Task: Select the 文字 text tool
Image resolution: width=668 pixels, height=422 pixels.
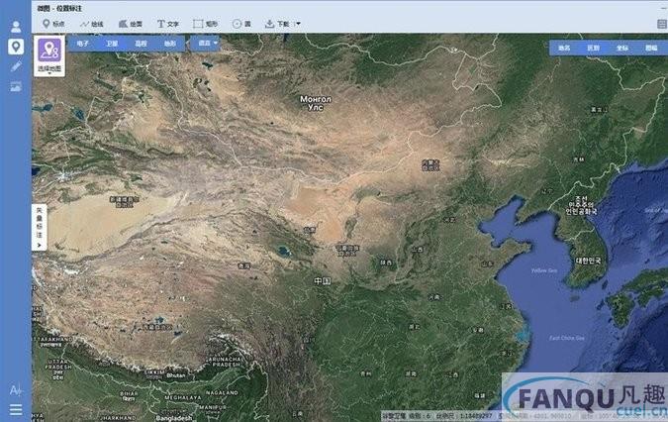Action: [168, 24]
